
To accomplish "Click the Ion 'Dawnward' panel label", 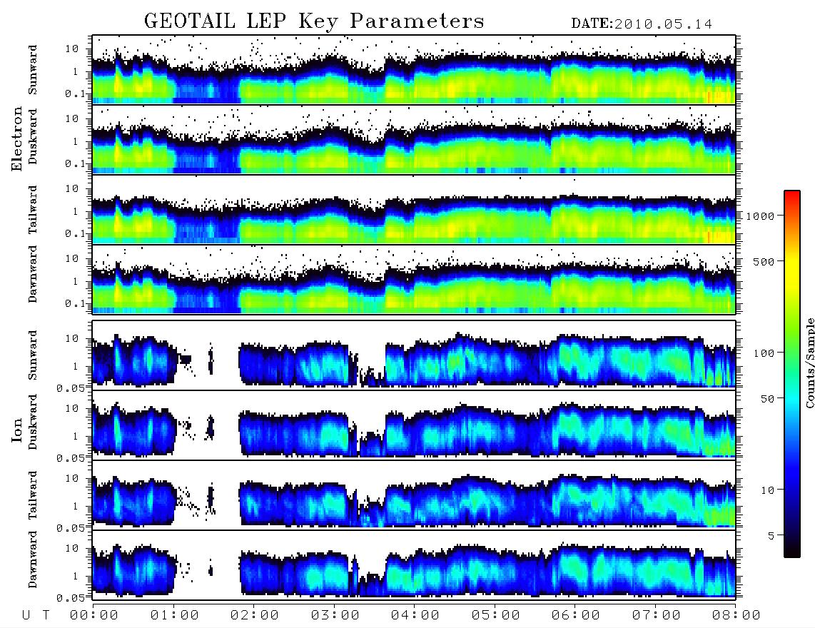I will pyautogui.click(x=33, y=559).
